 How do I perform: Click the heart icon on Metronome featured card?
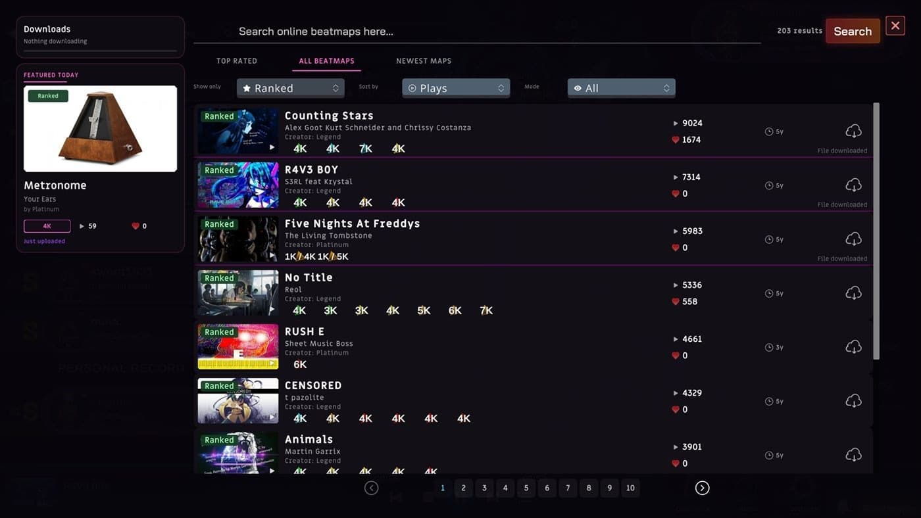pos(136,226)
